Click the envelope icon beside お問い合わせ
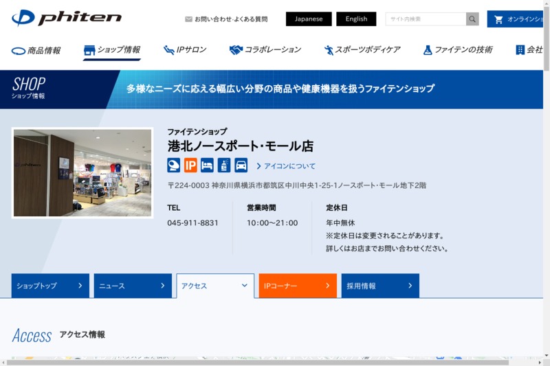The width and height of the screenshot is (550, 366). pos(188,19)
